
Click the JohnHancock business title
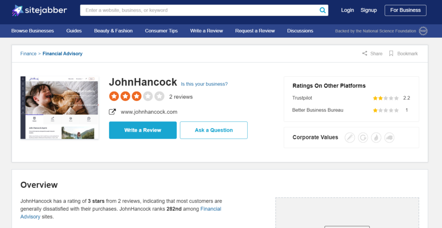(x=143, y=82)
